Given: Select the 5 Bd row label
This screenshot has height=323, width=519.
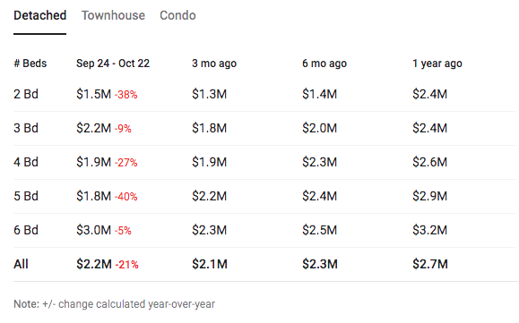Looking at the screenshot, I should click(x=26, y=196).
